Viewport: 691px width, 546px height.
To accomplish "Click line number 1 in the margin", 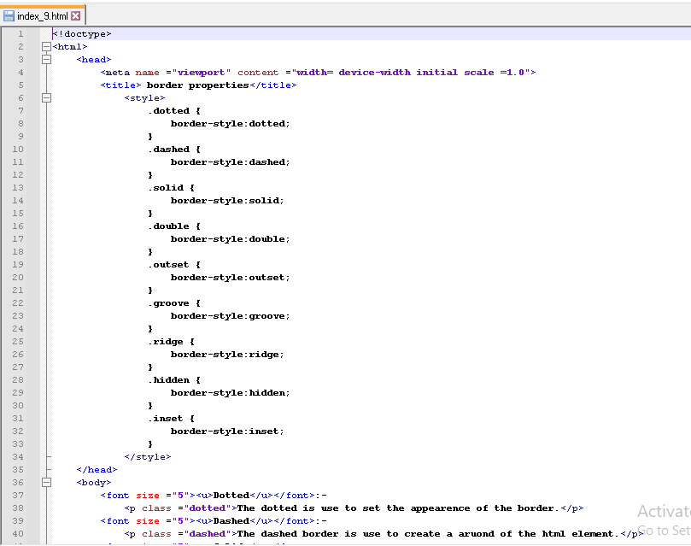I will pyautogui.click(x=20, y=34).
